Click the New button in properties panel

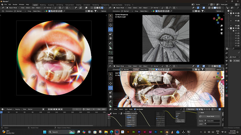click(x=236, y=61)
